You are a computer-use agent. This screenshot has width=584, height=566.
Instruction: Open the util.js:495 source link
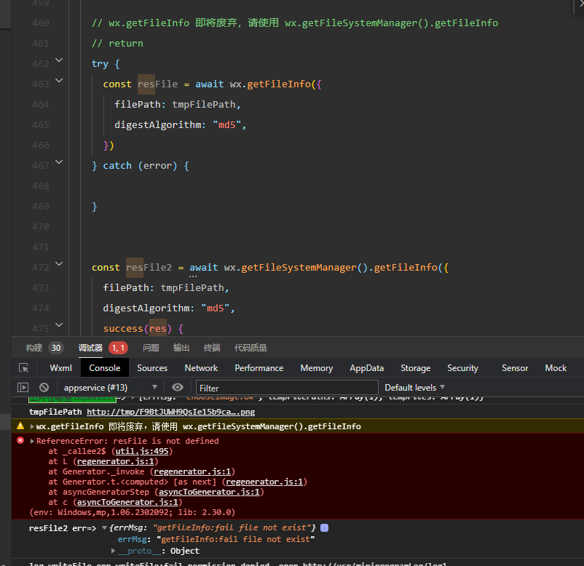click(142, 451)
